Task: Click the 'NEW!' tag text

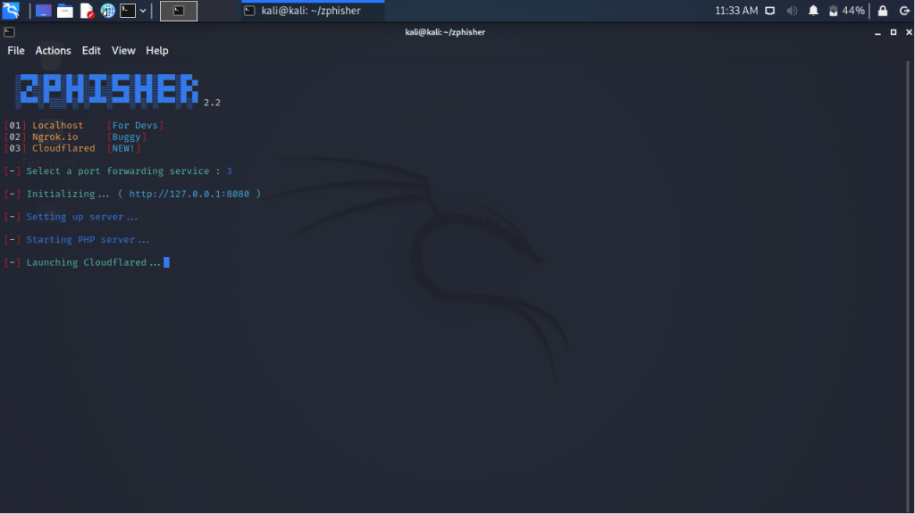Action: 123,149
